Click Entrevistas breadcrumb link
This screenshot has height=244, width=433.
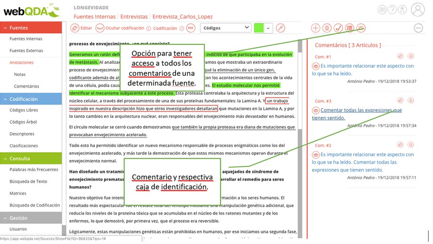click(x=134, y=17)
